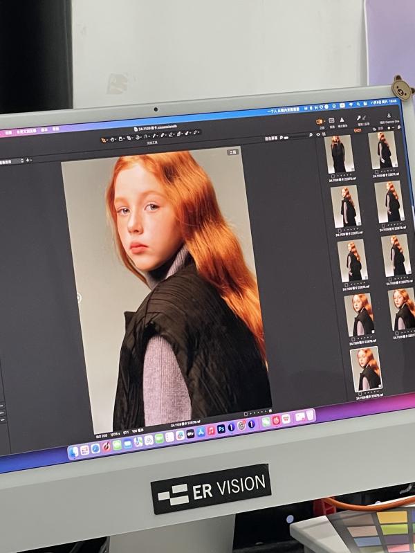Open the App Store dock icon

click(201, 432)
